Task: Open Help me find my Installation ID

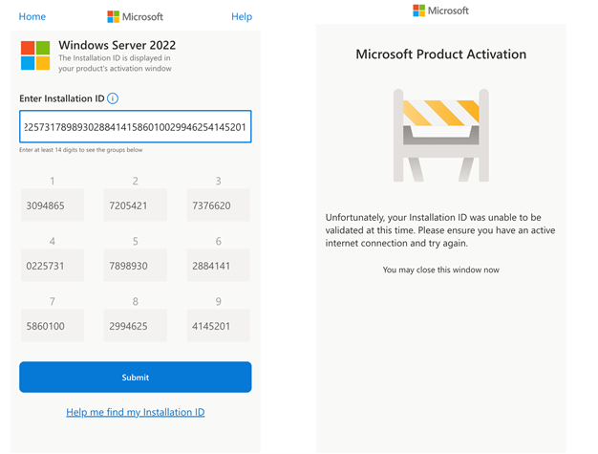Action: coord(136,412)
